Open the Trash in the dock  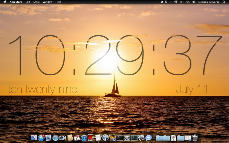pos(195,138)
